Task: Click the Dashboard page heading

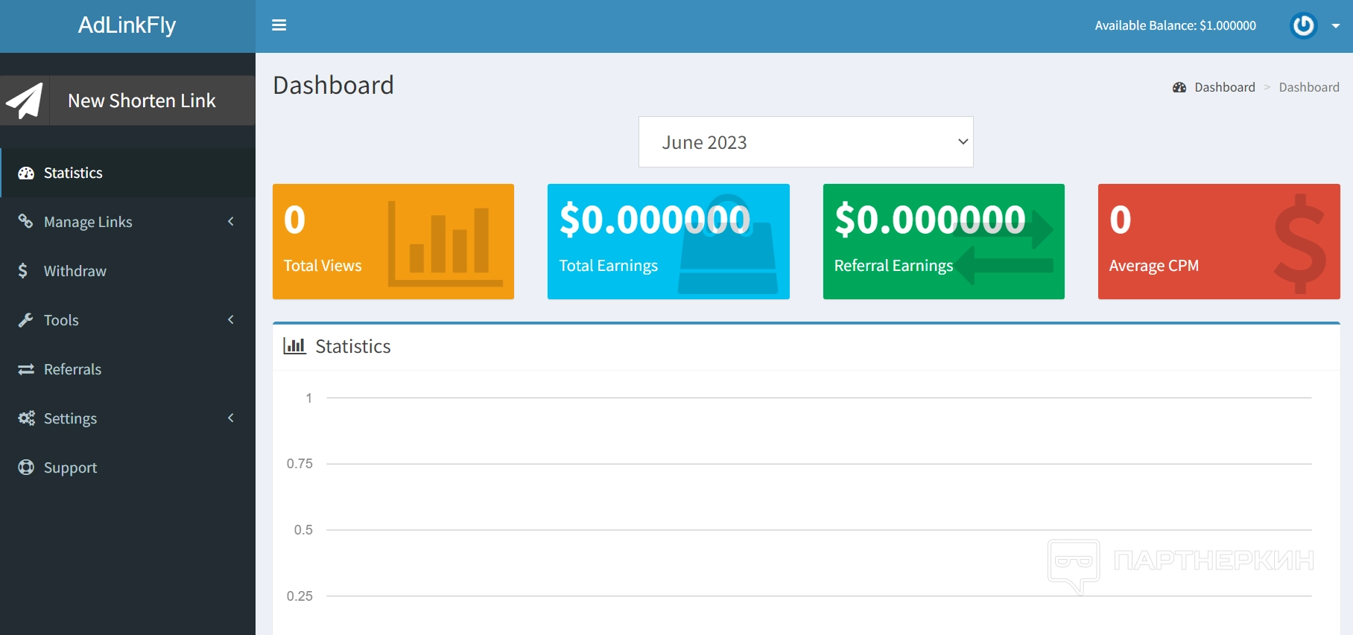Action: point(333,85)
